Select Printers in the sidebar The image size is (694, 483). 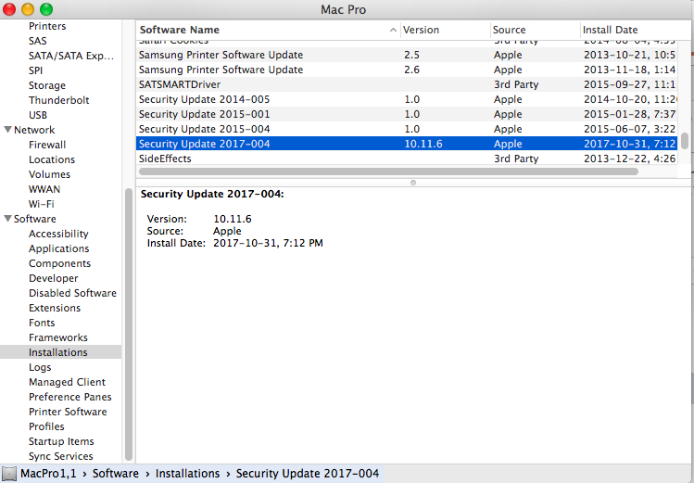[x=47, y=26]
